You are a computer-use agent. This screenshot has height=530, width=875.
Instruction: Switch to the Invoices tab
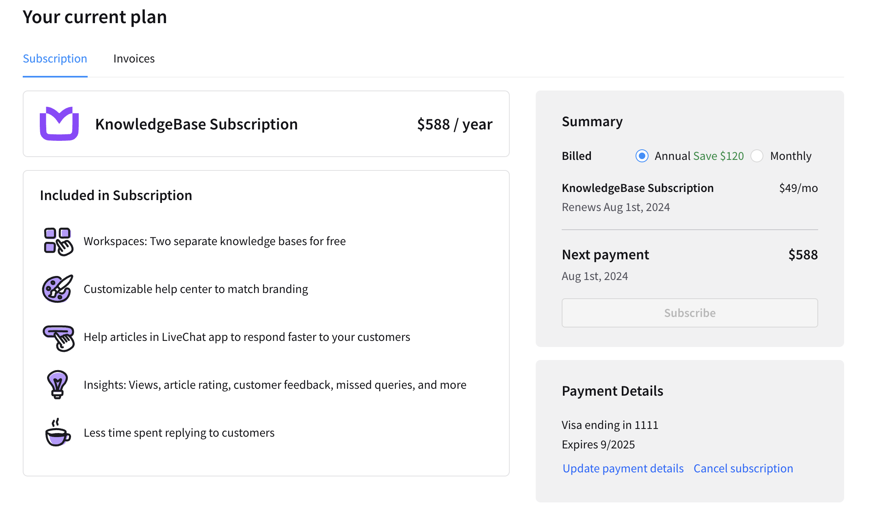click(x=134, y=58)
